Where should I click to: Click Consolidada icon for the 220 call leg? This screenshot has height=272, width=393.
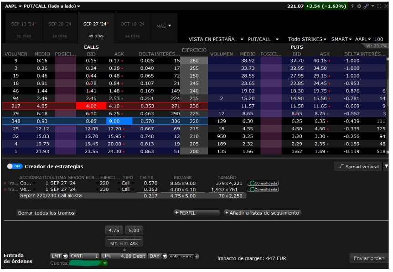(x=263, y=183)
